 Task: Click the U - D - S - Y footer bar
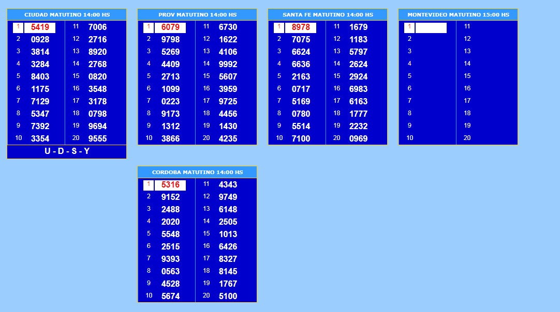67,151
